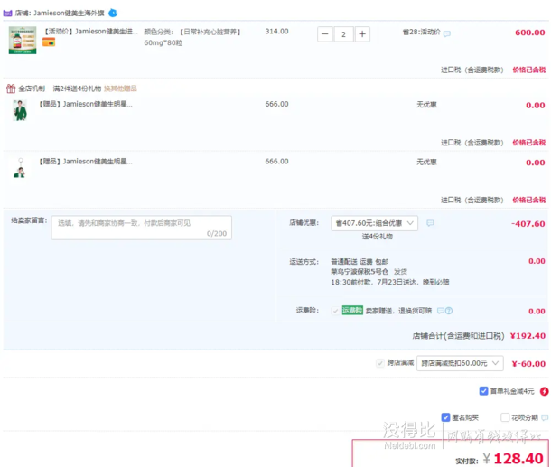Open the blue Wangwang chat icon by the store name
Image resolution: width=551 pixels, height=467 pixels.
pos(113,13)
